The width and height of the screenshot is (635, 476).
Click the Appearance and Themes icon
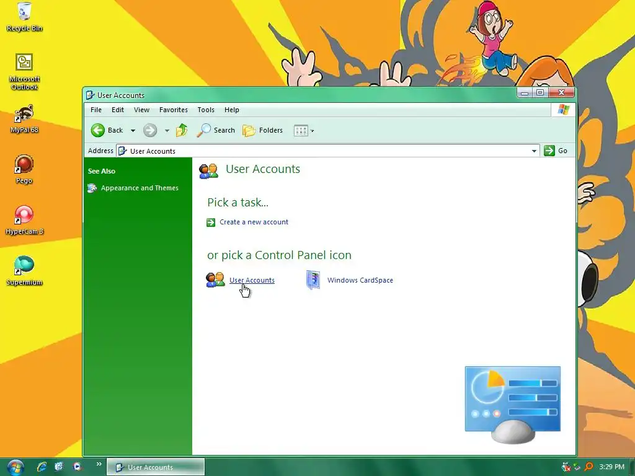pyautogui.click(x=92, y=188)
